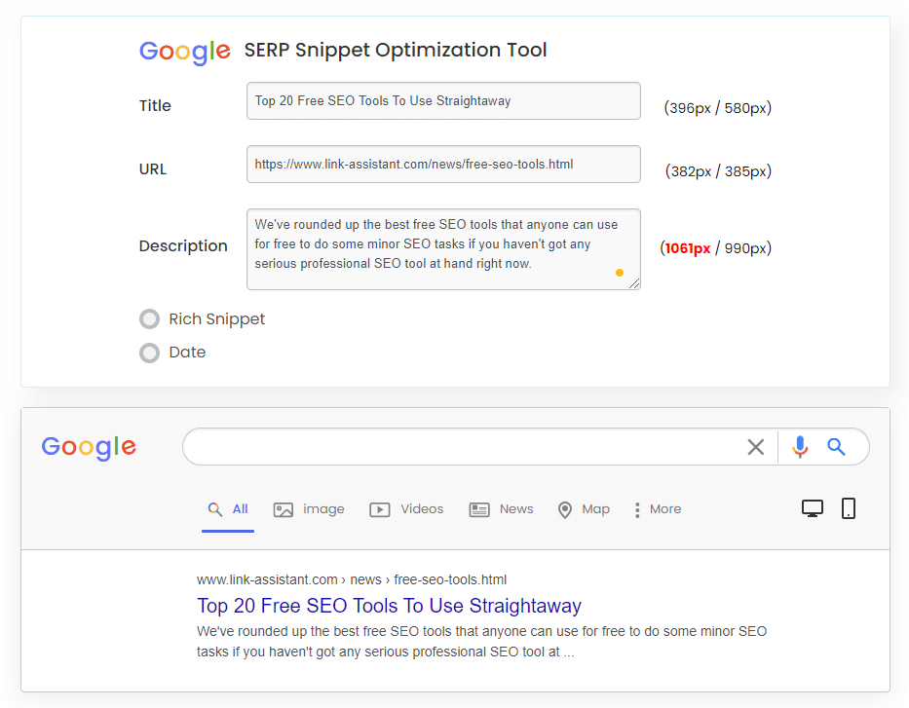Click the www.link-assistant.com breadcrumb URL
The image size is (909, 708).
(x=352, y=580)
